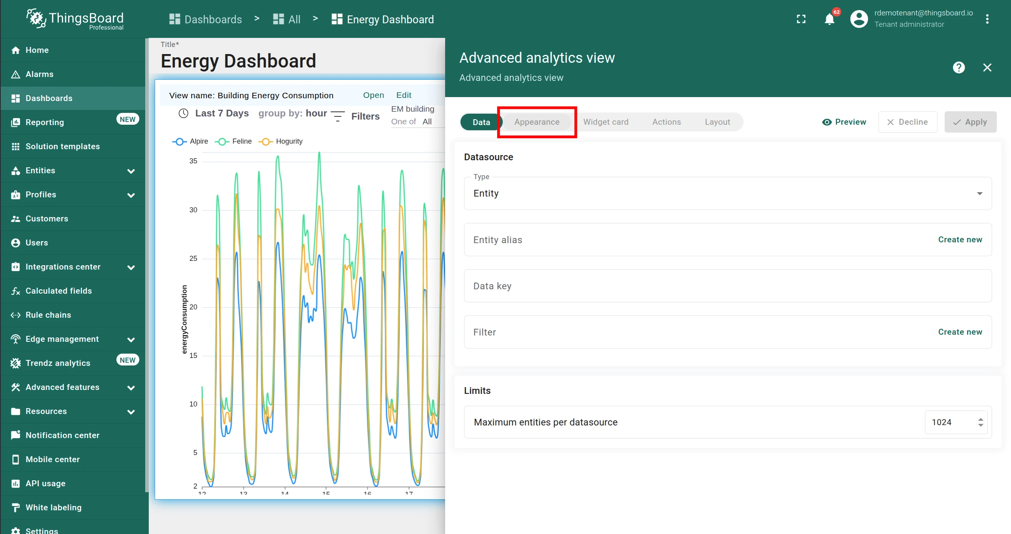The image size is (1011, 534).
Task: Click Filters label in chart
Action: point(365,116)
